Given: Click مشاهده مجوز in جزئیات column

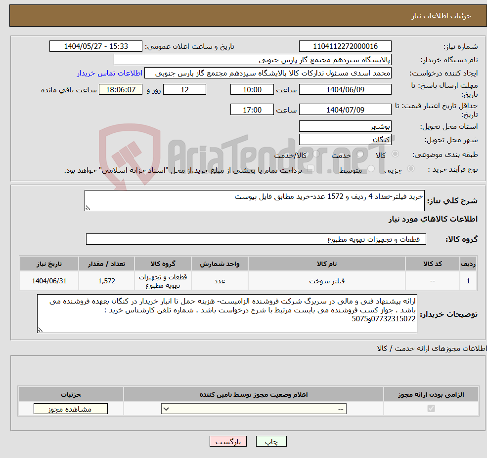Looking at the screenshot, I should tap(70, 409).
